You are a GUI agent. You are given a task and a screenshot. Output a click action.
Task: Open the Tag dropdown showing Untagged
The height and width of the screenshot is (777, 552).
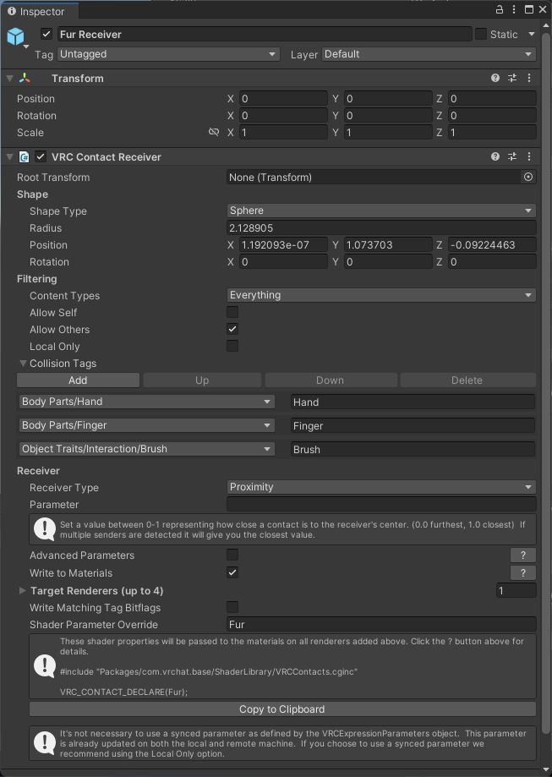168,54
